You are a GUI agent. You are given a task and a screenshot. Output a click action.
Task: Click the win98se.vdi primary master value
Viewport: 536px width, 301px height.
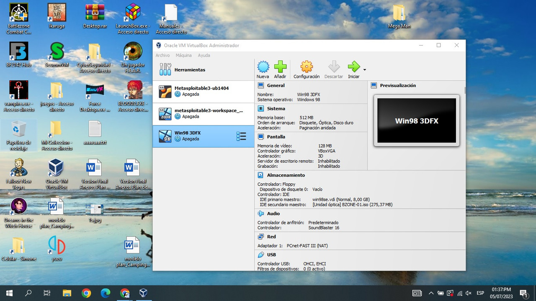[341, 199]
